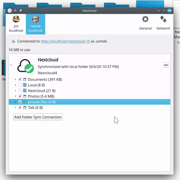Image resolution: width=180 pixels, height=180 pixels.
Task: Click the '16 MB in use' text
Action: click(19, 50)
